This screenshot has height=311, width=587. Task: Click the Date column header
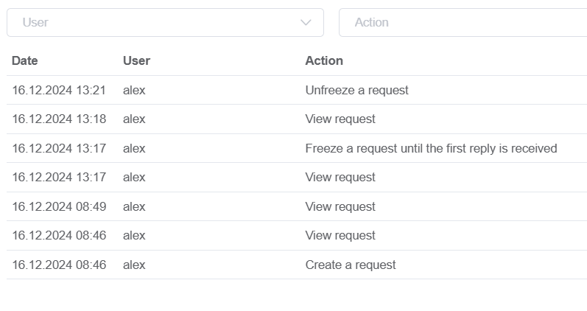pos(25,60)
